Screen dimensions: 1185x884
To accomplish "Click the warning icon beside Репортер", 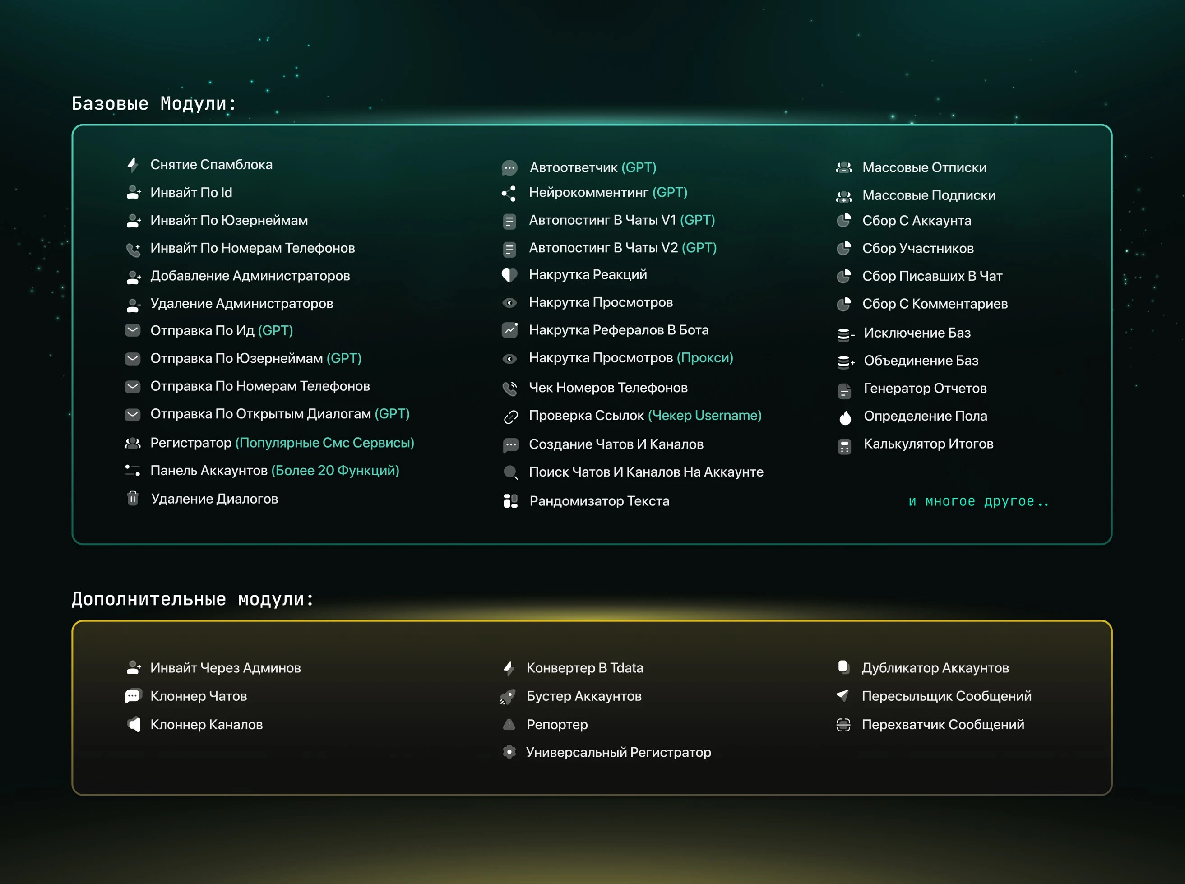I will 509,725.
